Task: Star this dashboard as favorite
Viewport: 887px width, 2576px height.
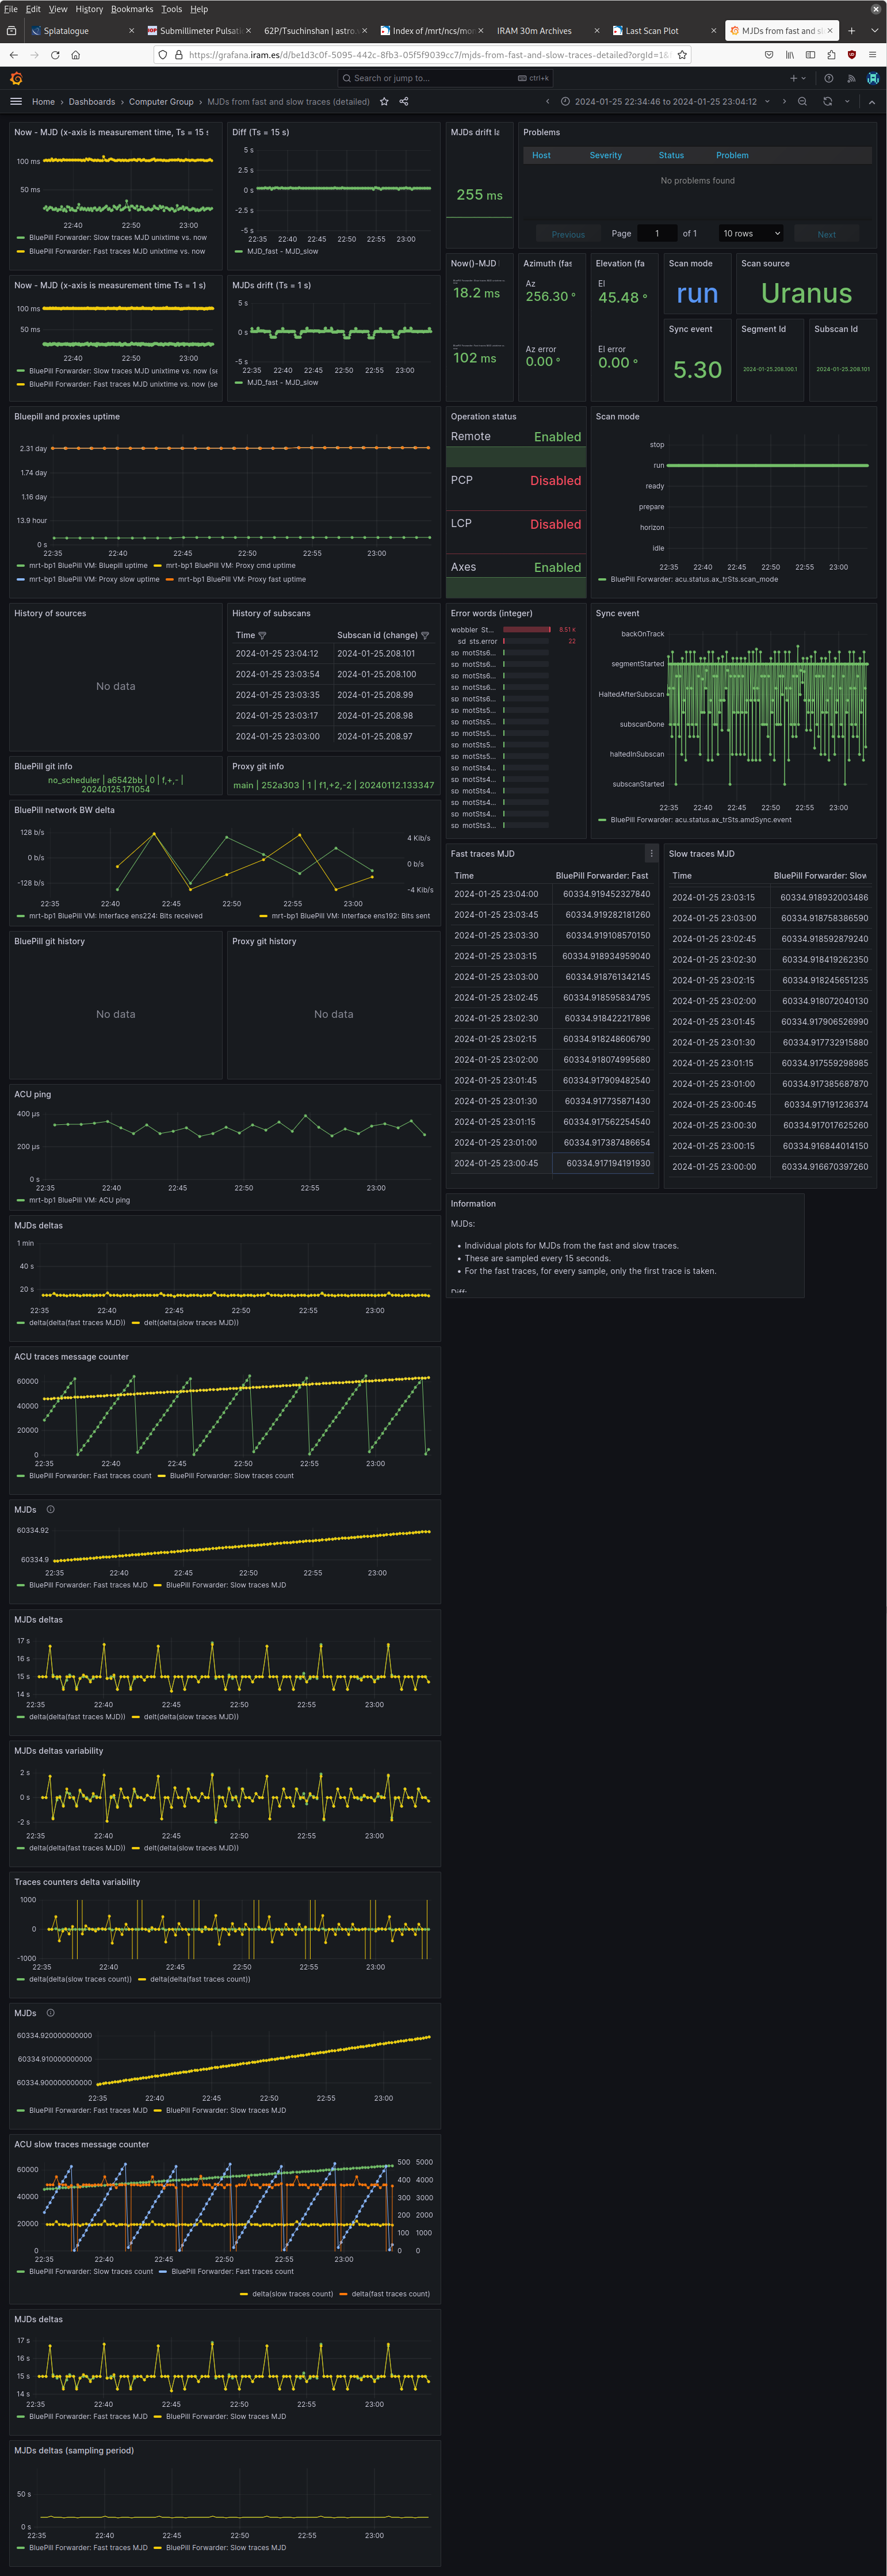Action: (384, 102)
